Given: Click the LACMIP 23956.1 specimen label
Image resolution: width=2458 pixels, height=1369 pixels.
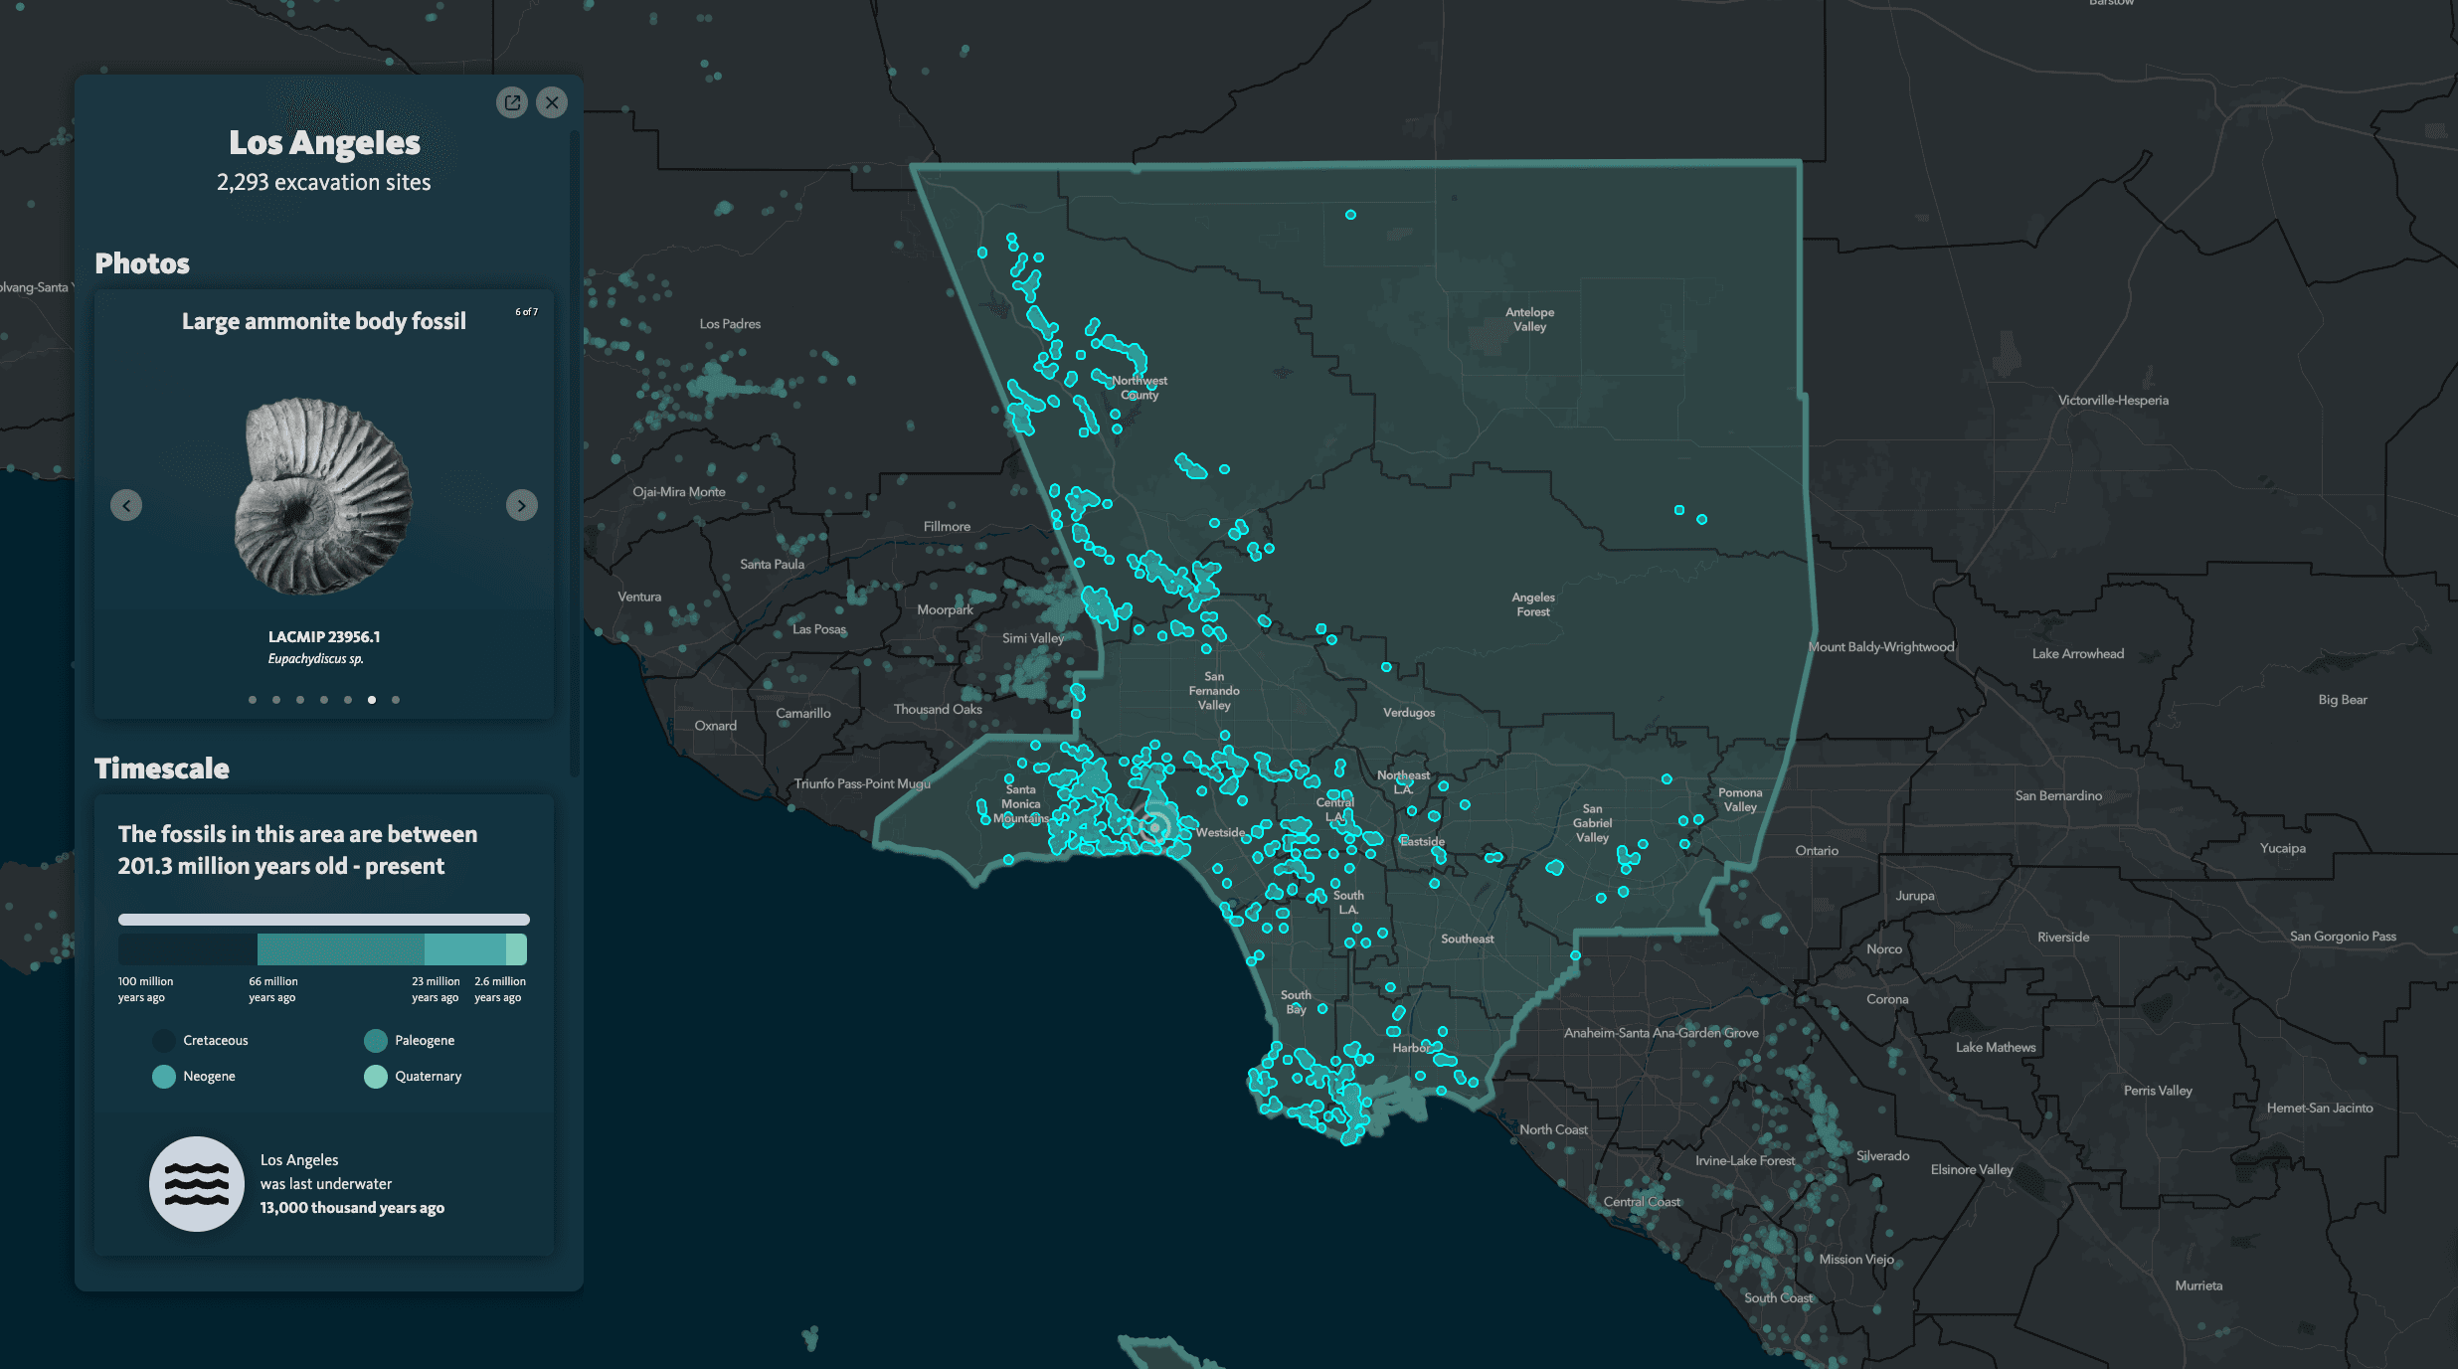Looking at the screenshot, I should (x=324, y=637).
